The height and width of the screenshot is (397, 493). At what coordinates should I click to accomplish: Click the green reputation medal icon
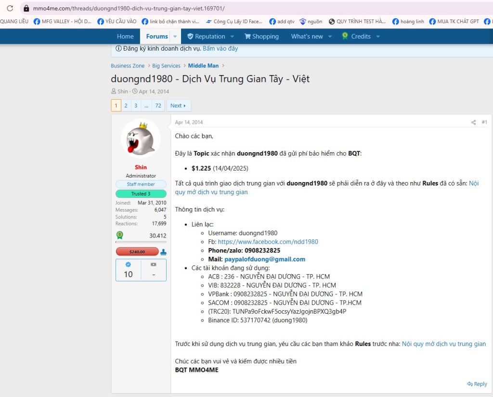(x=119, y=236)
